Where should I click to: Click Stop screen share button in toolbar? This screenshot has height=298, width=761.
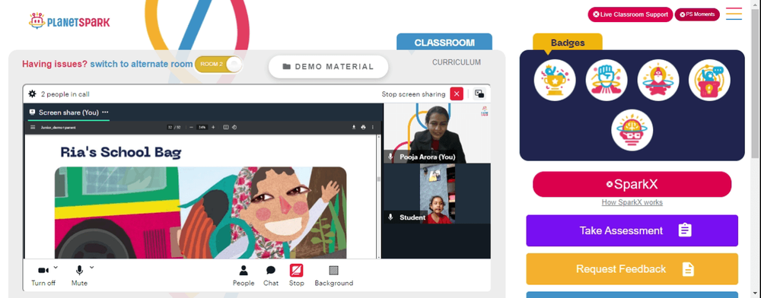tap(297, 276)
